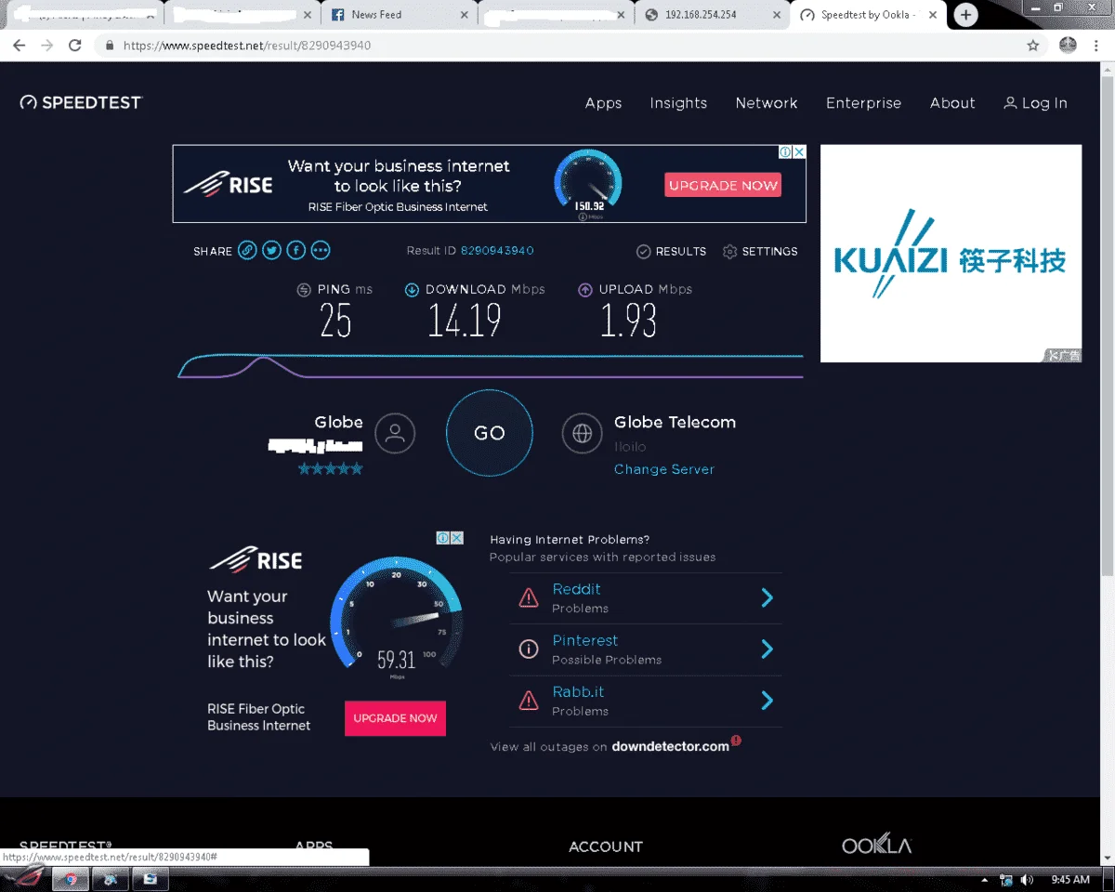Bookmark page with star icon
Screen dimensions: 1115x892
[x=1033, y=45]
